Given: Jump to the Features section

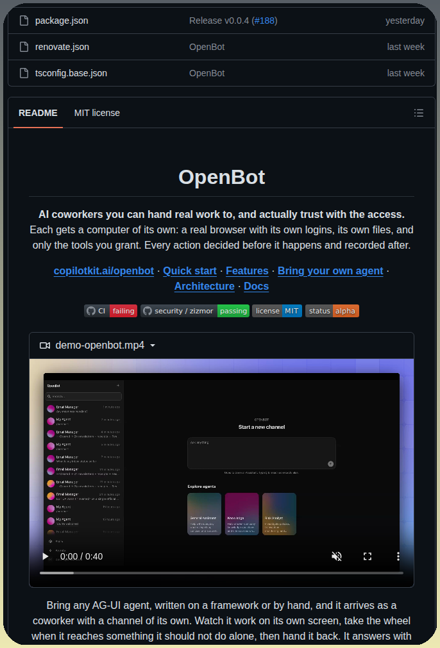Looking at the screenshot, I should (247, 271).
